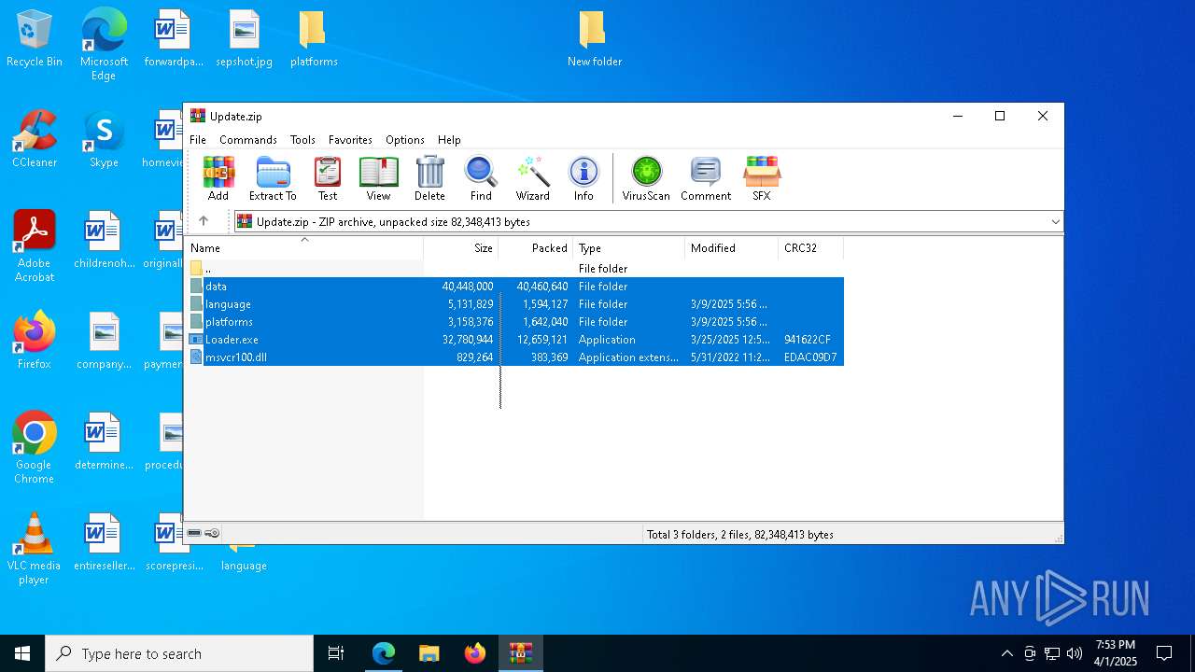
Task: Click the Delete trash can icon
Action: (429, 178)
